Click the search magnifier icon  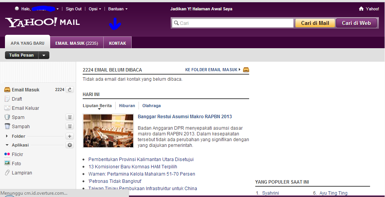[176, 23]
